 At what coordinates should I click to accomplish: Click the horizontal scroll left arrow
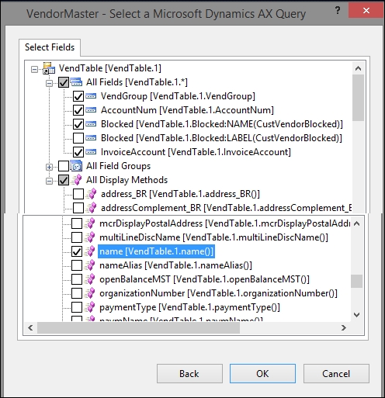(30, 328)
